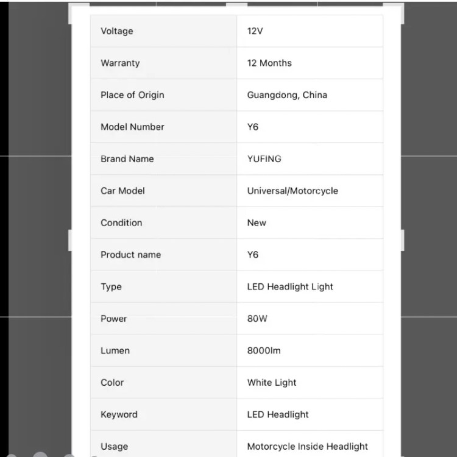Grab the top-left corner crop handle

tap(73, 9)
